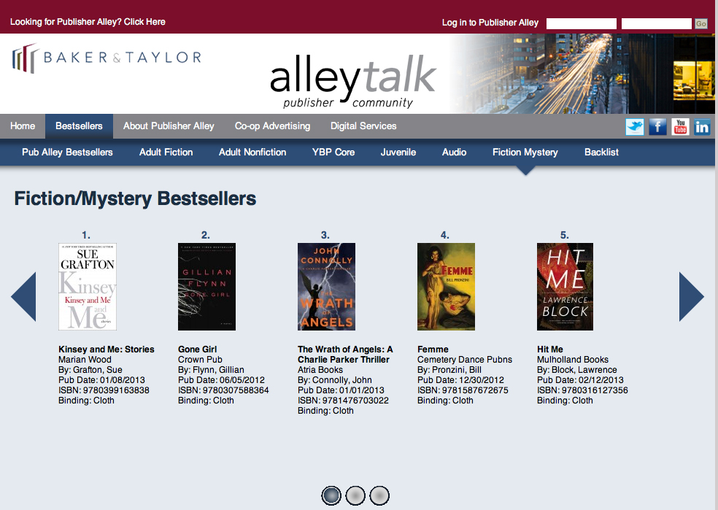Click the 'Fiction/Mystery Bestsellers' heading

click(135, 198)
